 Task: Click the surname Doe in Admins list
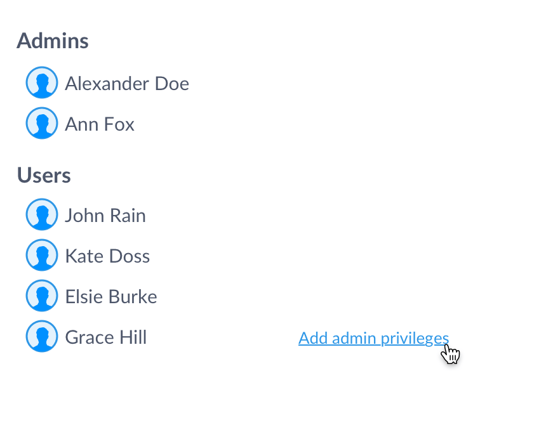(x=171, y=84)
